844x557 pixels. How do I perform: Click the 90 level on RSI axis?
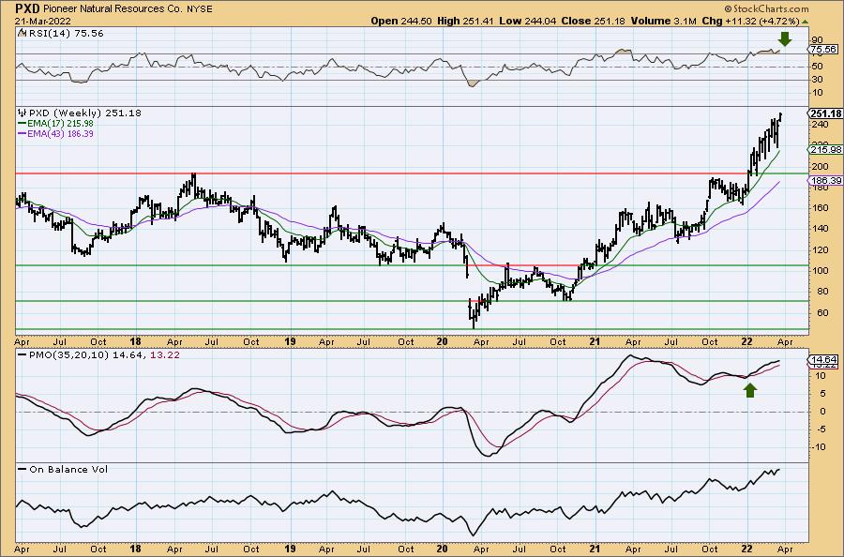tap(817, 39)
